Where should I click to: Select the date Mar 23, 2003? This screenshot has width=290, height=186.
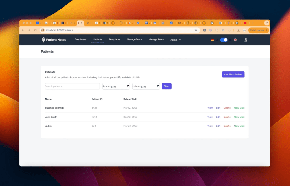130,126
